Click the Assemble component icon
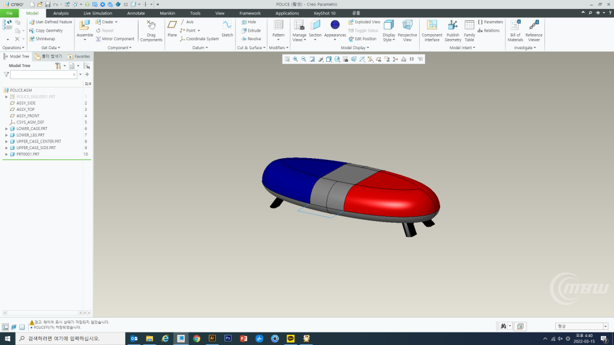The width and height of the screenshot is (614, 345). (x=85, y=25)
